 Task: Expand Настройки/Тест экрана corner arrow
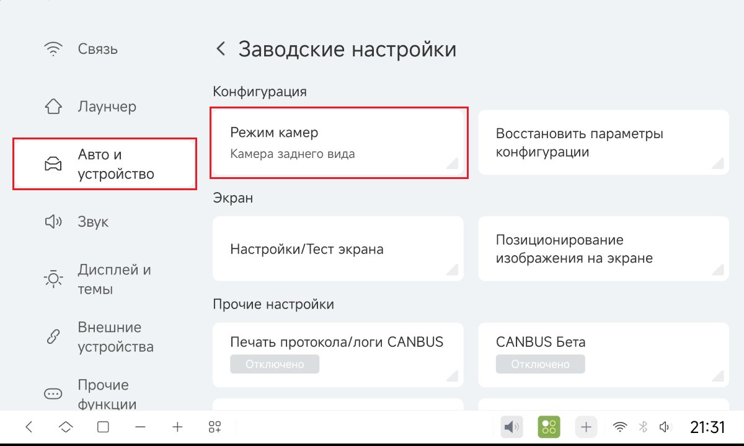pos(453,269)
